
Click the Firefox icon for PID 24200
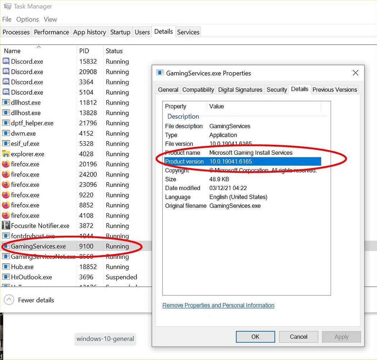[6, 174]
